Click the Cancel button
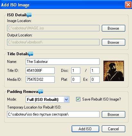The height and width of the screenshot is (136, 132). [113, 129]
